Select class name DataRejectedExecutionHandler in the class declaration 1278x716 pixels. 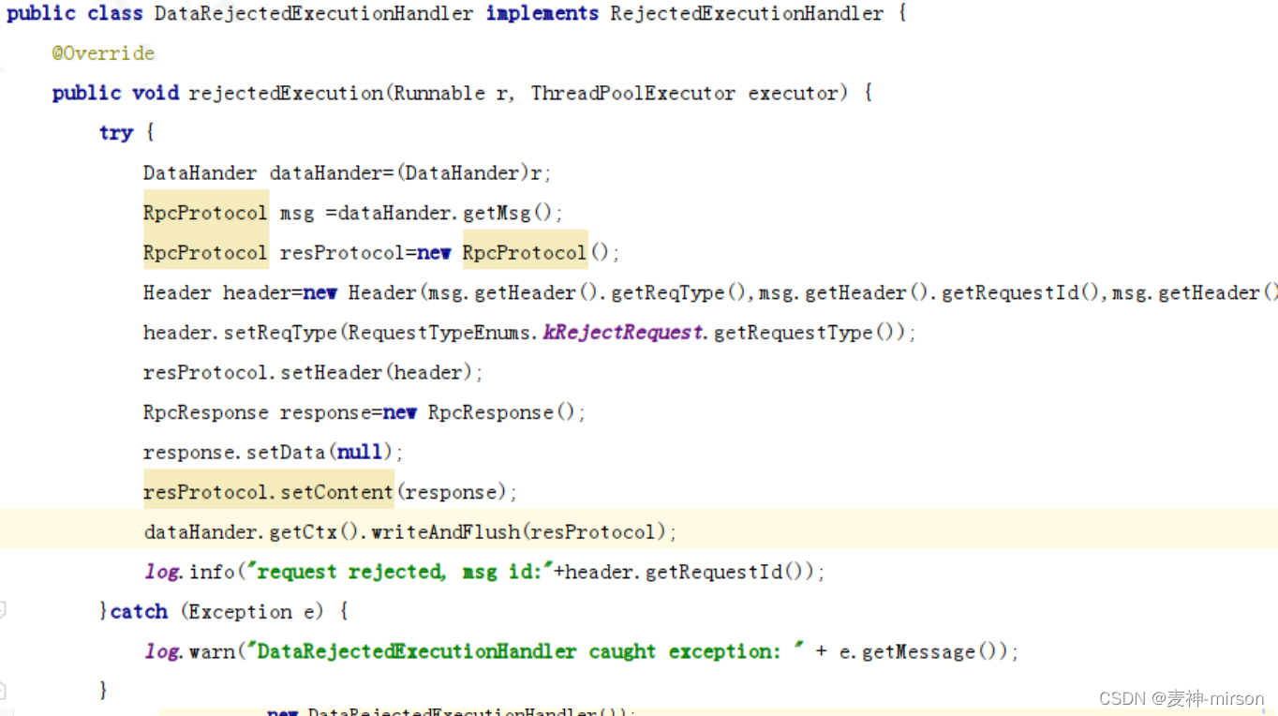click(x=314, y=14)
